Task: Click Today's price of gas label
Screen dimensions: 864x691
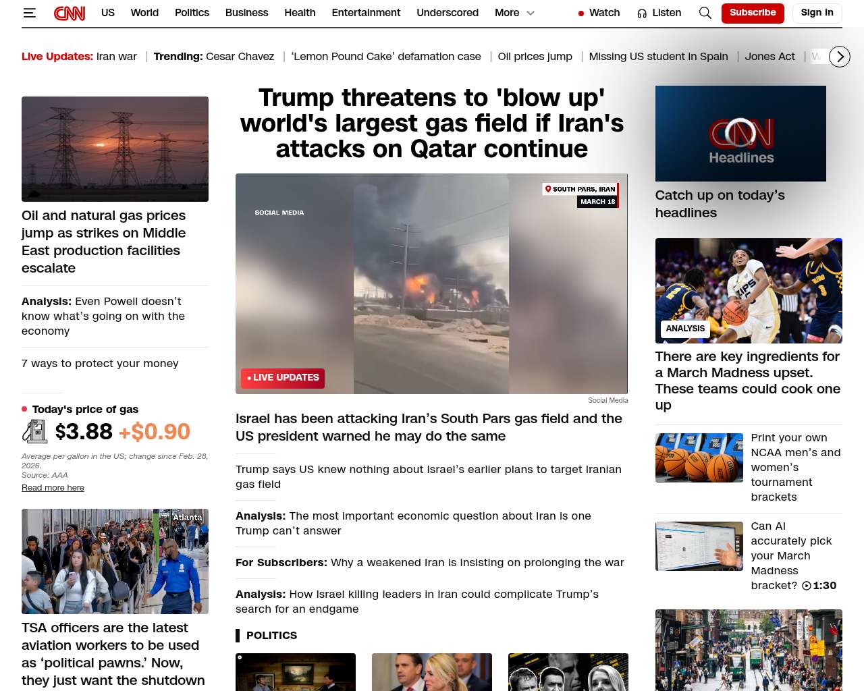Action: (85, 409)
